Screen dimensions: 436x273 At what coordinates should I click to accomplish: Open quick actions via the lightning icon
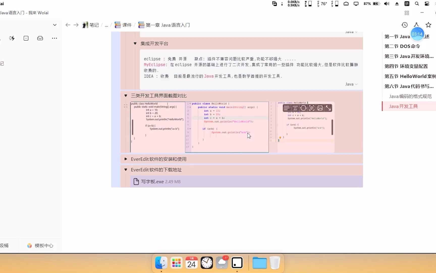pyautogui.click(x=12, y=38)
